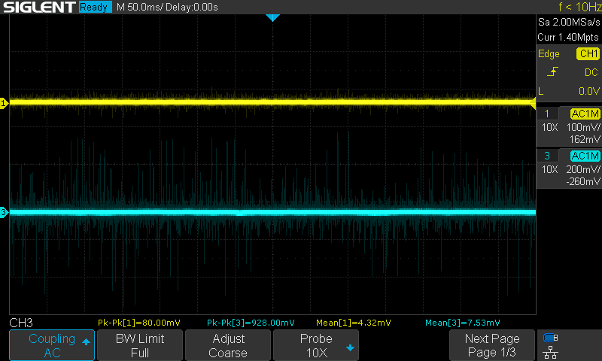602x361 pixels.
Task: Click the Ready status indicator
Action: tap(95, 7)
